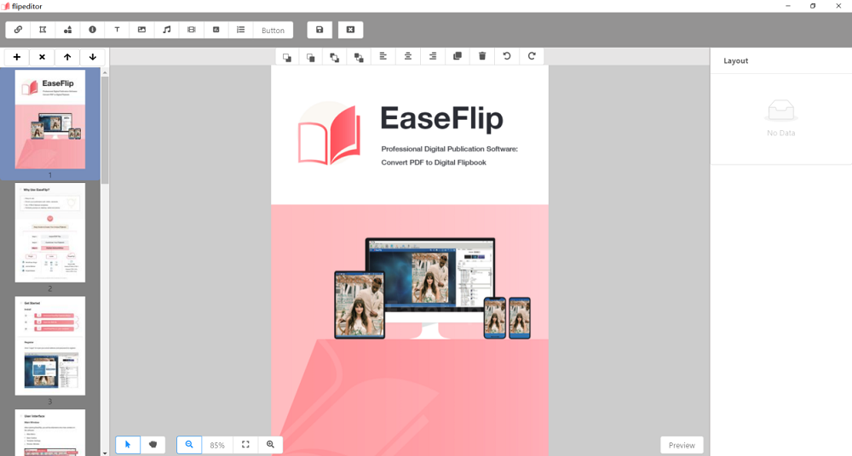Undo the last action
852x456 pixels.
point(507,56)
